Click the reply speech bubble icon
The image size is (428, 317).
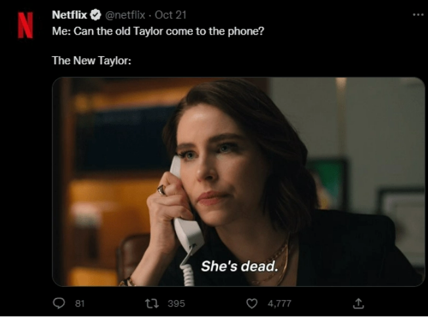(x=58, y=303)
